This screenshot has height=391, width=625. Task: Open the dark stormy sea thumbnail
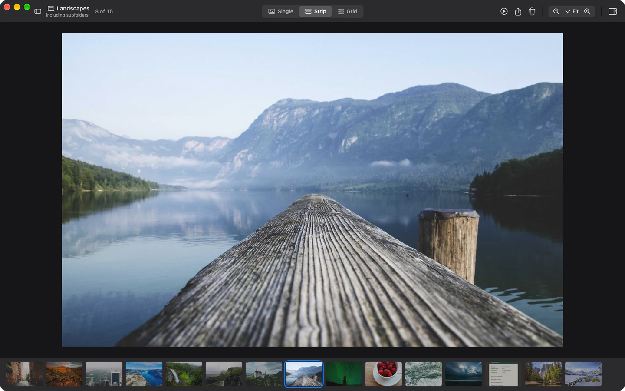[x=464, y=374]
